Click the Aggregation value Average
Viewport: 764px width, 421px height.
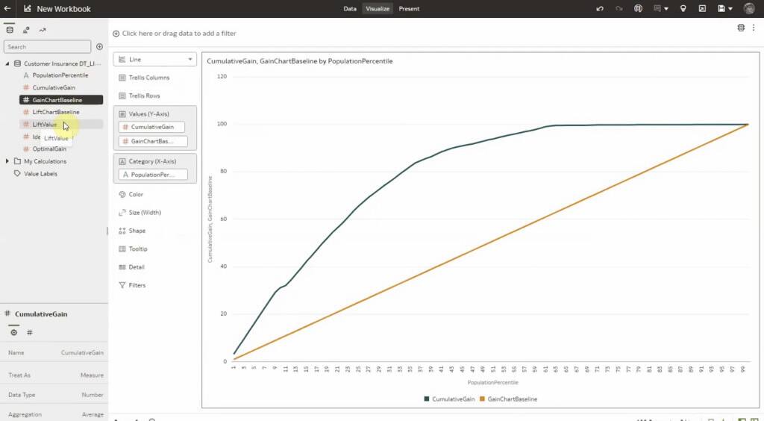[x=93, y=415]
